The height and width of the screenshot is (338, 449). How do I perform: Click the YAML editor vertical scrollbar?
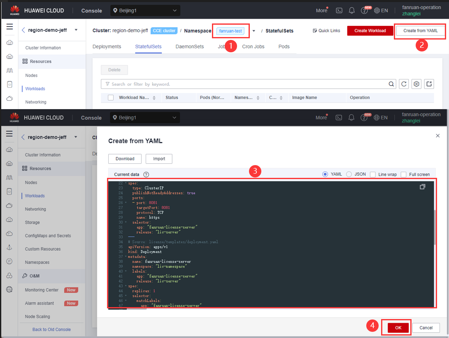point(435,227)
